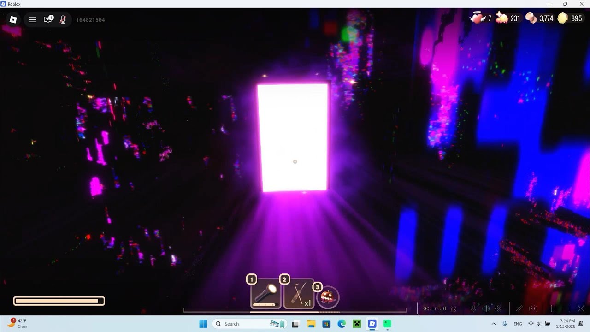Open Task View on the taskbar
The height and width of the screenshot is (332, 590).
[x=295, y=324]
